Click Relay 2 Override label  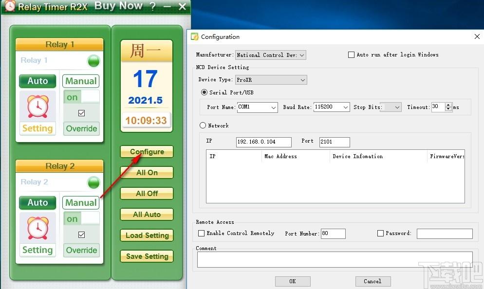(81, 250)
